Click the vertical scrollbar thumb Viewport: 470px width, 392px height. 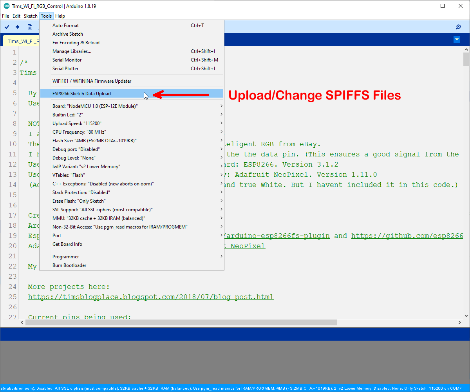point(466,60)
